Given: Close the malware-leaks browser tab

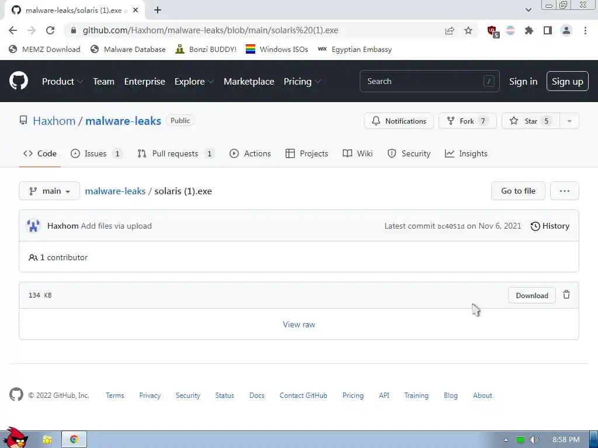Looking at the screenshot, I should (x=135, y=10).
